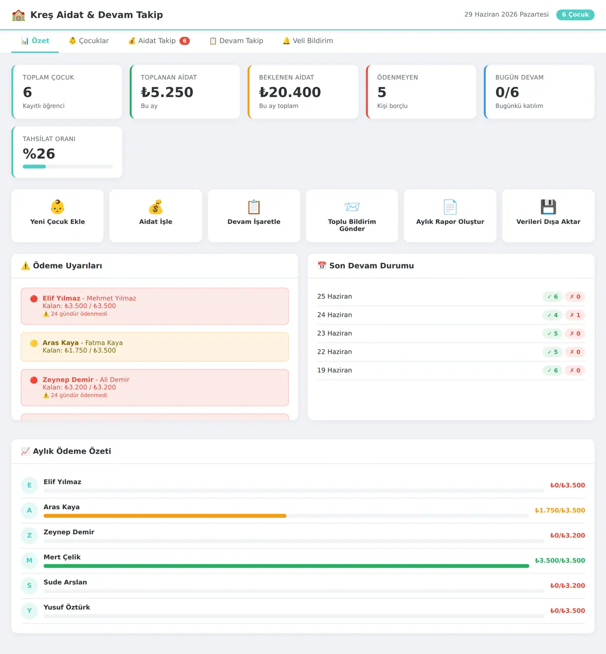Click the A avatar for Aras Kaya
606x654 pixels.
click(29, 511)
